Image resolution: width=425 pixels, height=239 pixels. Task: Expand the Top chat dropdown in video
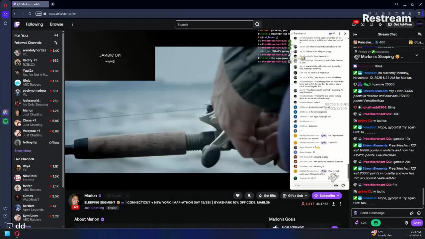(x=299, y=34)
